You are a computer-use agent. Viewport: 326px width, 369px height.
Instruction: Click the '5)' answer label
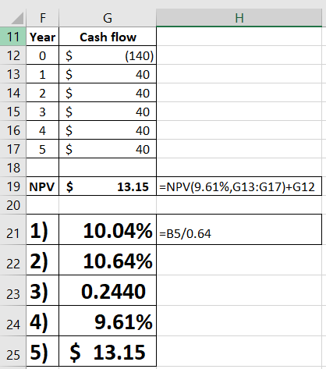pos(43,351)
